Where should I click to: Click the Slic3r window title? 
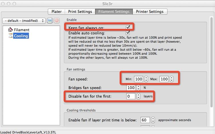point(107,4)
